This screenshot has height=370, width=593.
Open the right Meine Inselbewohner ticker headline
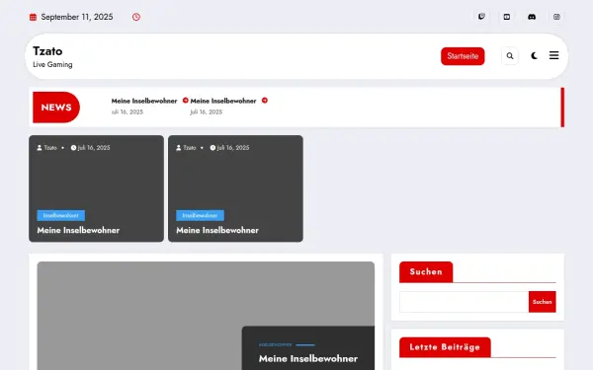point(223,101)
